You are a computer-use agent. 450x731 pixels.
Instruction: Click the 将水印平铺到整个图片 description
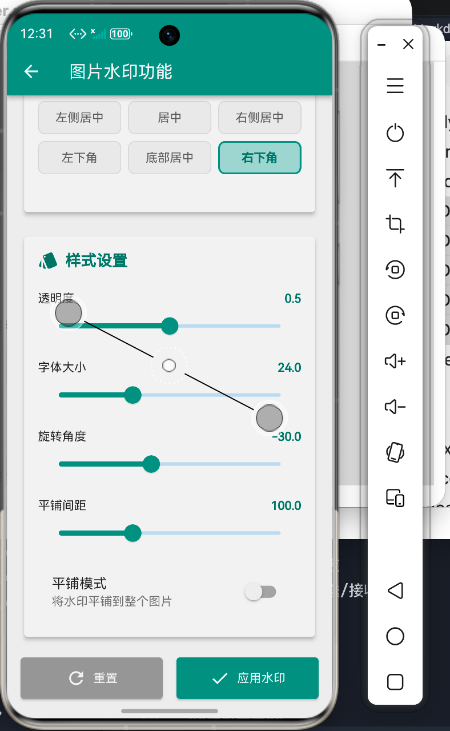112,601
